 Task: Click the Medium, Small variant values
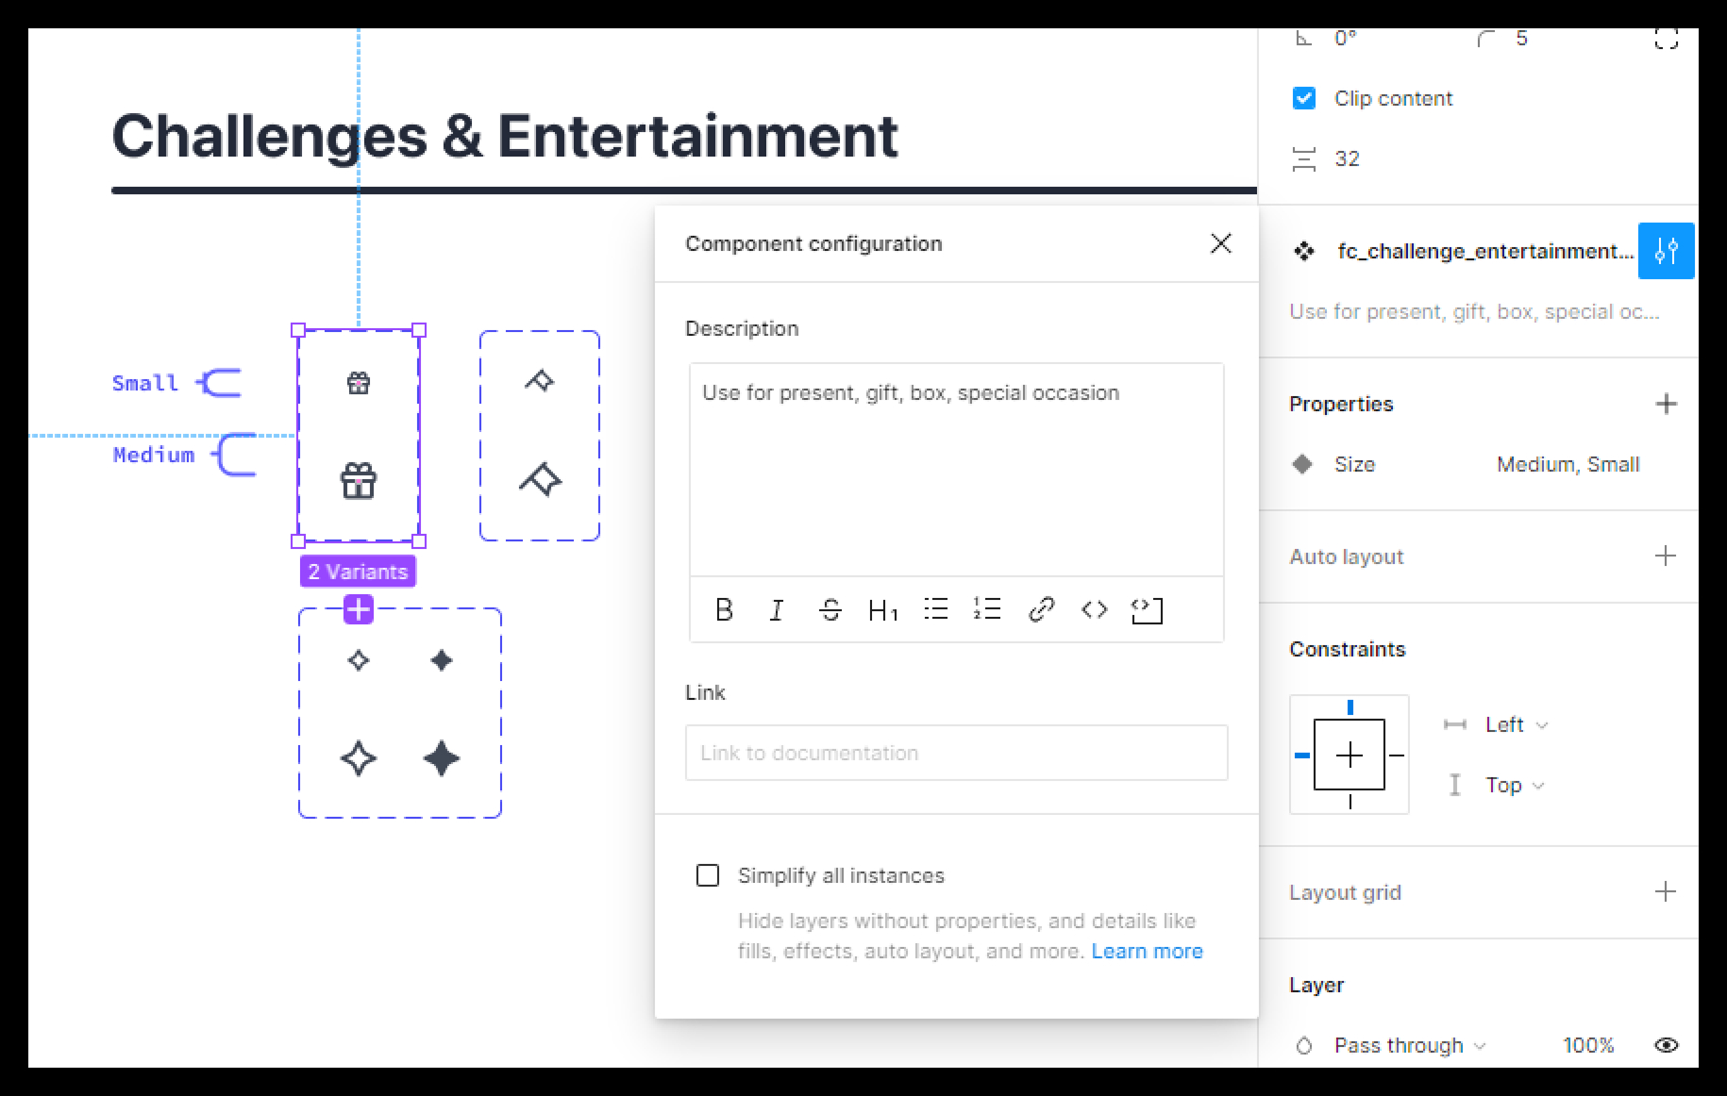pyautogui.click(x=1568, y=464)
